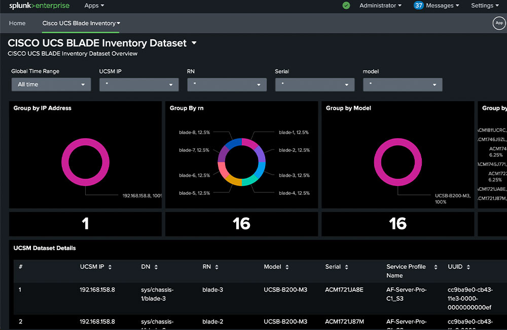Open the Apps menu
Image resolution: width=507 pixels, height=330 pixels.
(94, 6)
